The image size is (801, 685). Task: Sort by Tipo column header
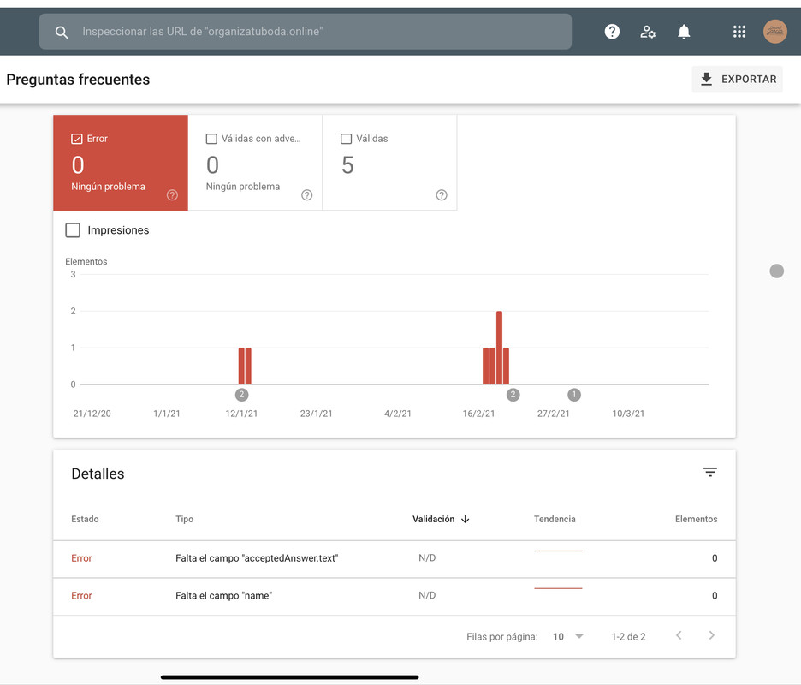pos(184,519)
